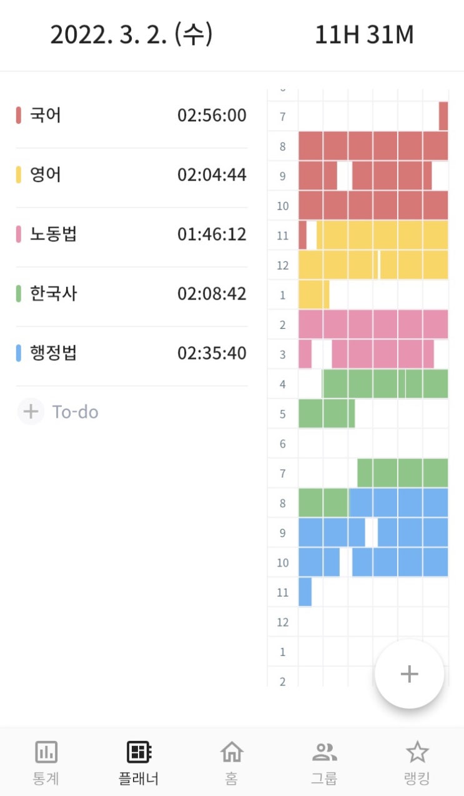464x796 pixels.
Task: Click the yellow 영어 color marker
Action: click(19, 175)
